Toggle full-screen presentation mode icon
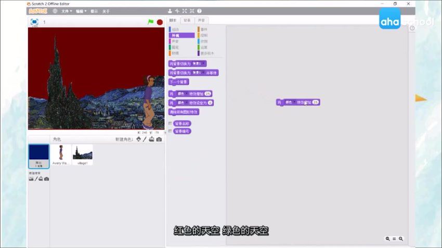 point(34,22)
